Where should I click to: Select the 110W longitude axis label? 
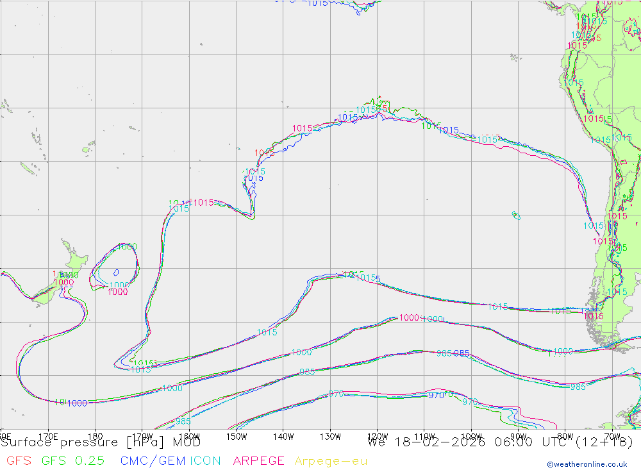[x=424, y=437]
